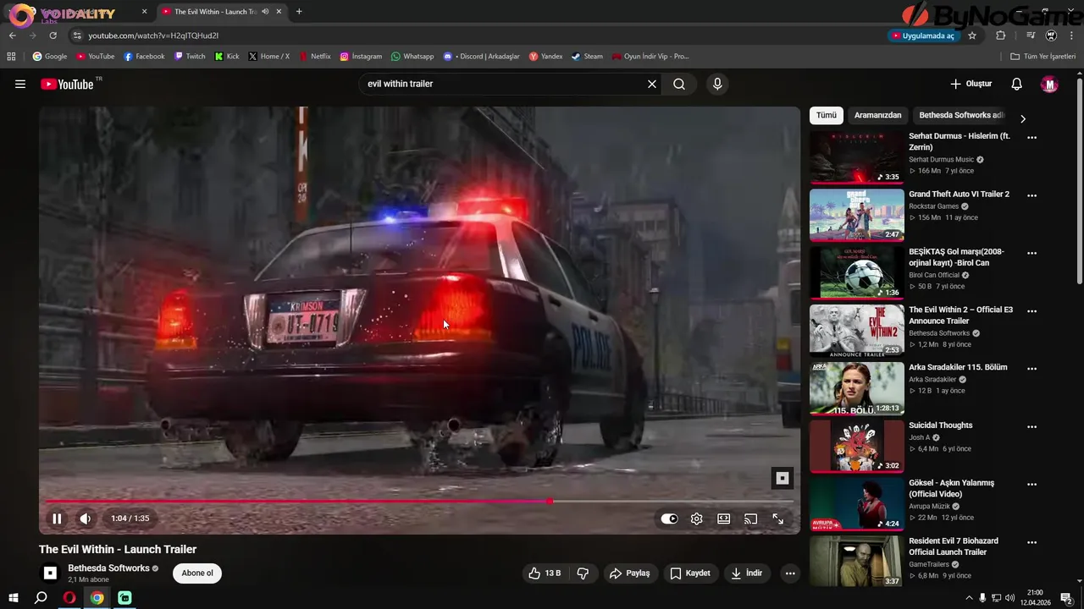Open options for The Evil Within 2 trailer
This screenshot has width=1084, height=609.
click(x=1031, y=310)
